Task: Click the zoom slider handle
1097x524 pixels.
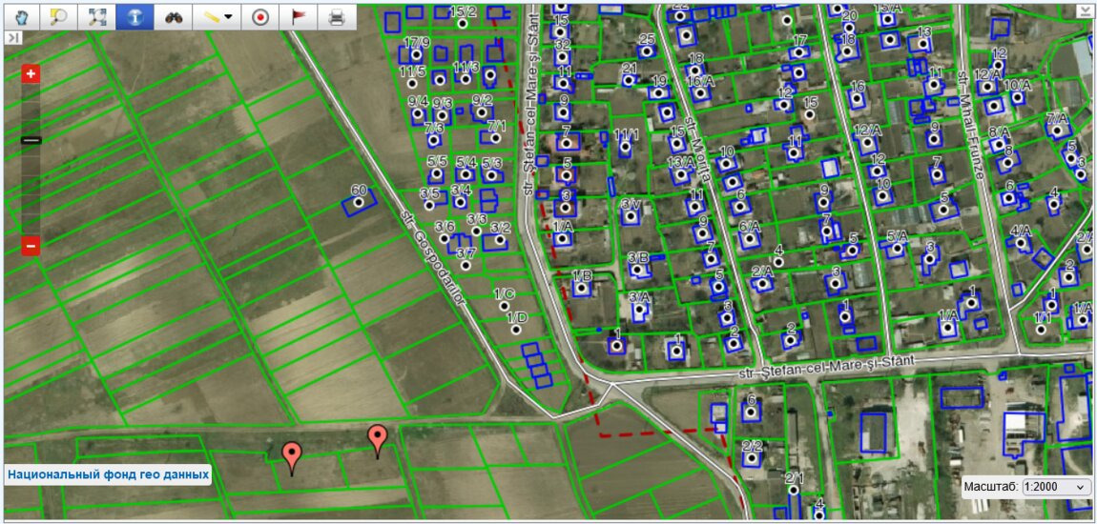Action: 31,140
